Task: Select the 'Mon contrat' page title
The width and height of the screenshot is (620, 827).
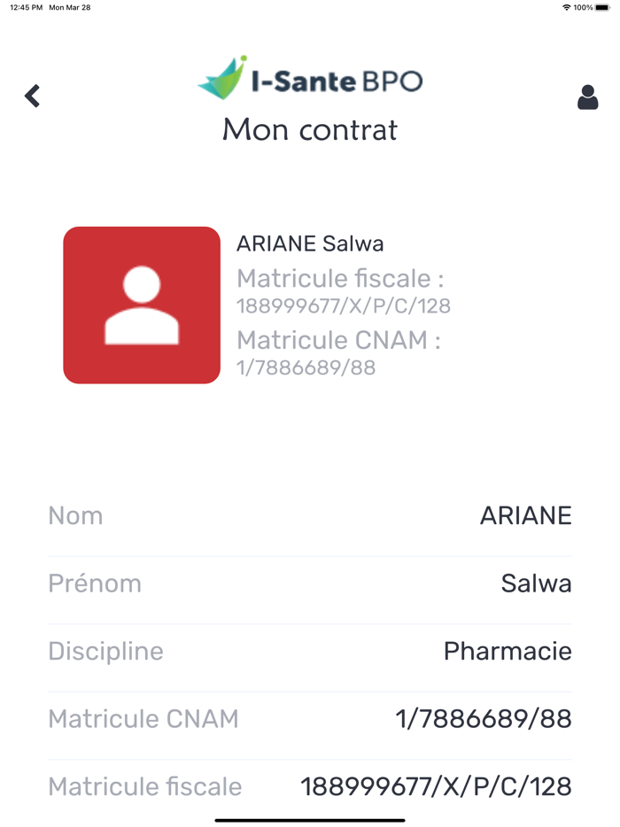Action: click(310, 130)
